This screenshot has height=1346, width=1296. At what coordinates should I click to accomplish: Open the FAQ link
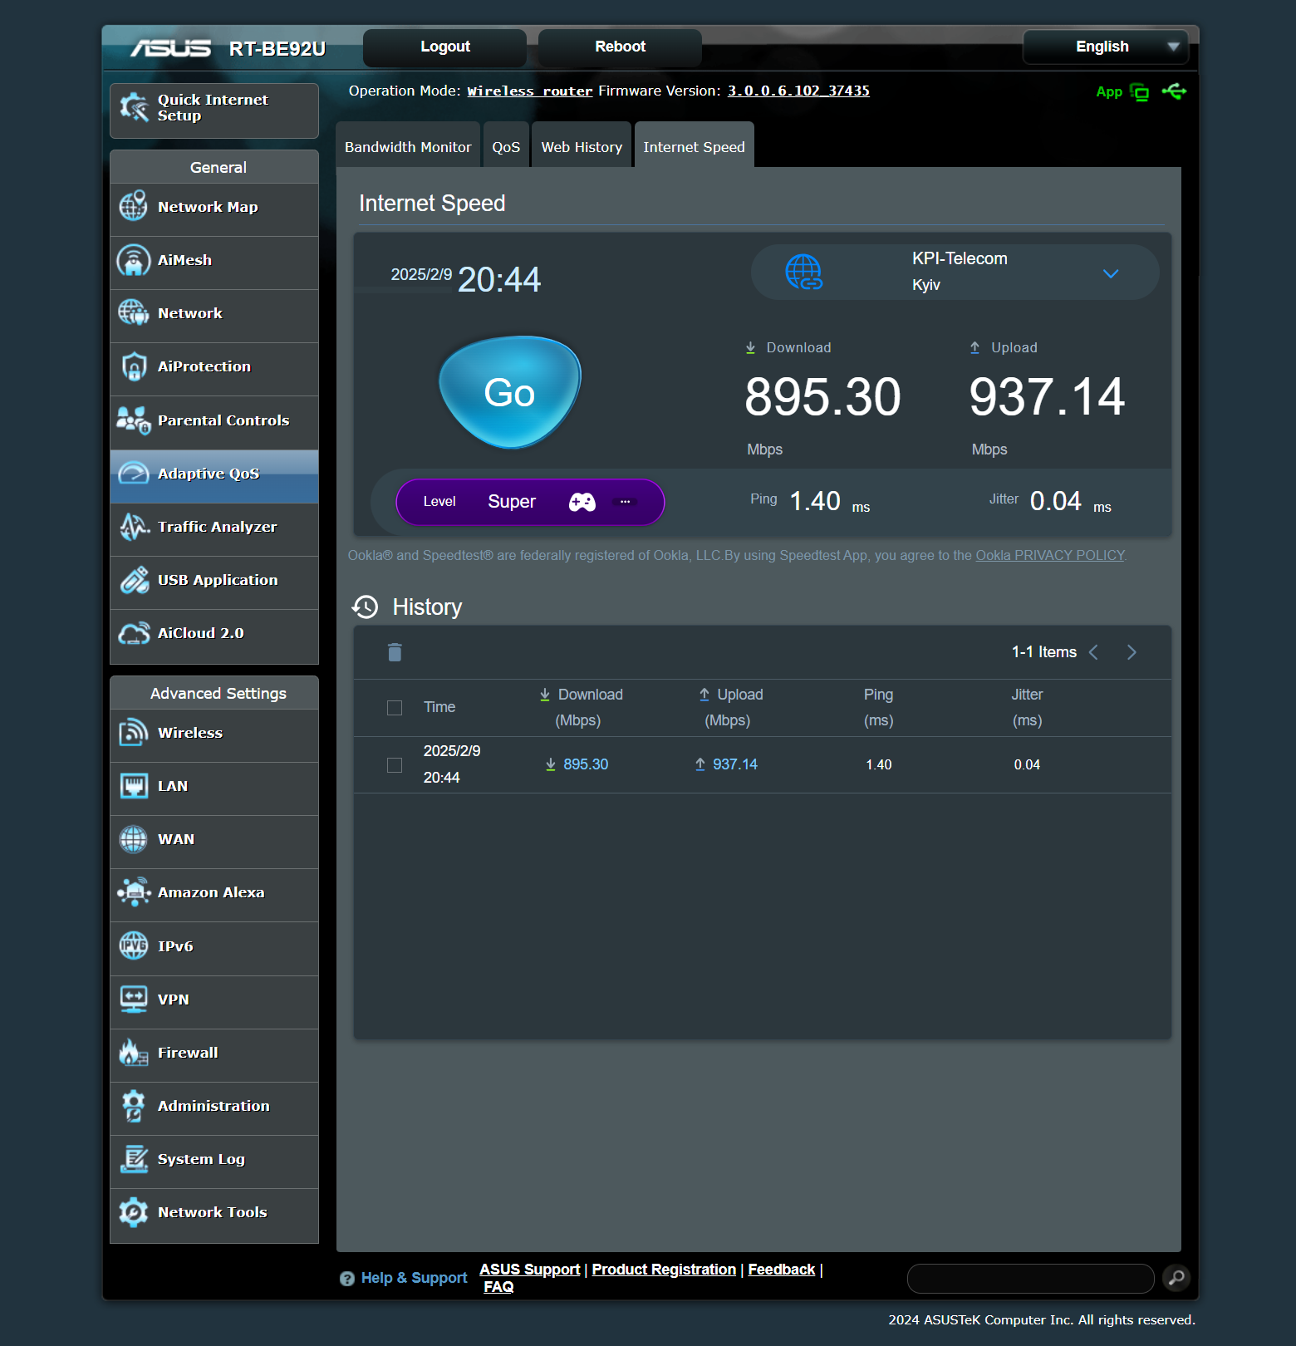498,1287
